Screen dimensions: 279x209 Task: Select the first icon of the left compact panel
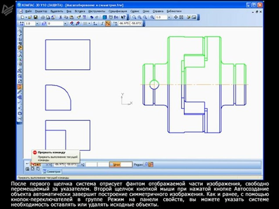point(20,31)
